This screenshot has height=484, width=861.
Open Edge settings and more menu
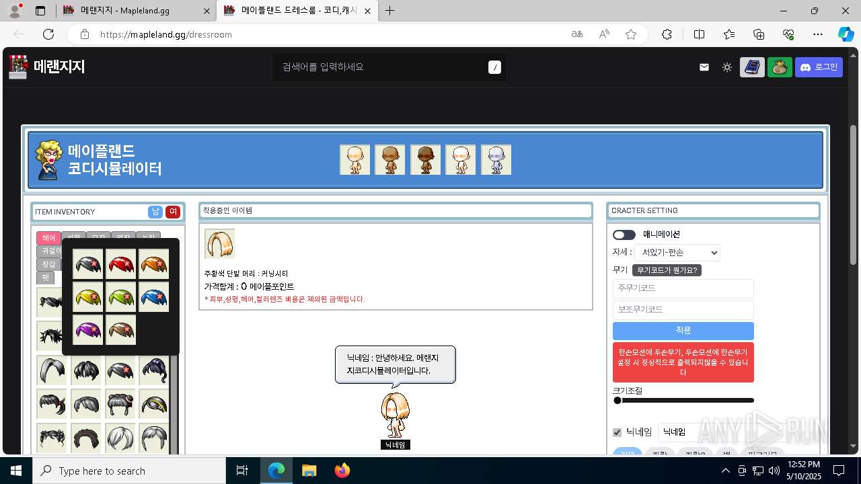[x=818, y=34]
